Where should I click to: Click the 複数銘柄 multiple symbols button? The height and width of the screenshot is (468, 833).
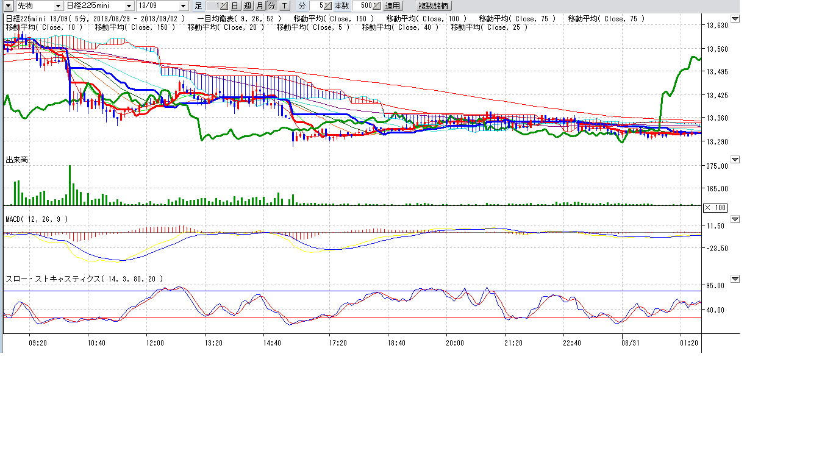(434, 6)
